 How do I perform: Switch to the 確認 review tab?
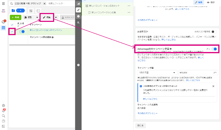coord(211,2)
